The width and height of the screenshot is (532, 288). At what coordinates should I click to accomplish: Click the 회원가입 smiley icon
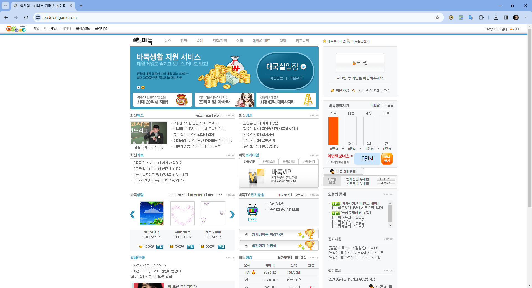pyautogui.click(x=332, y=91)
